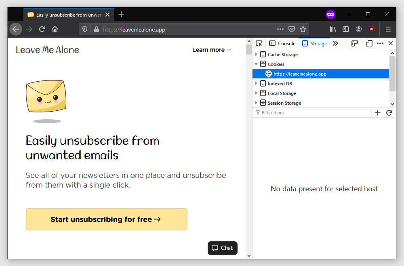Open the Chat widget
This screenshot has height=266, width=404.
(x=222, y=248)
